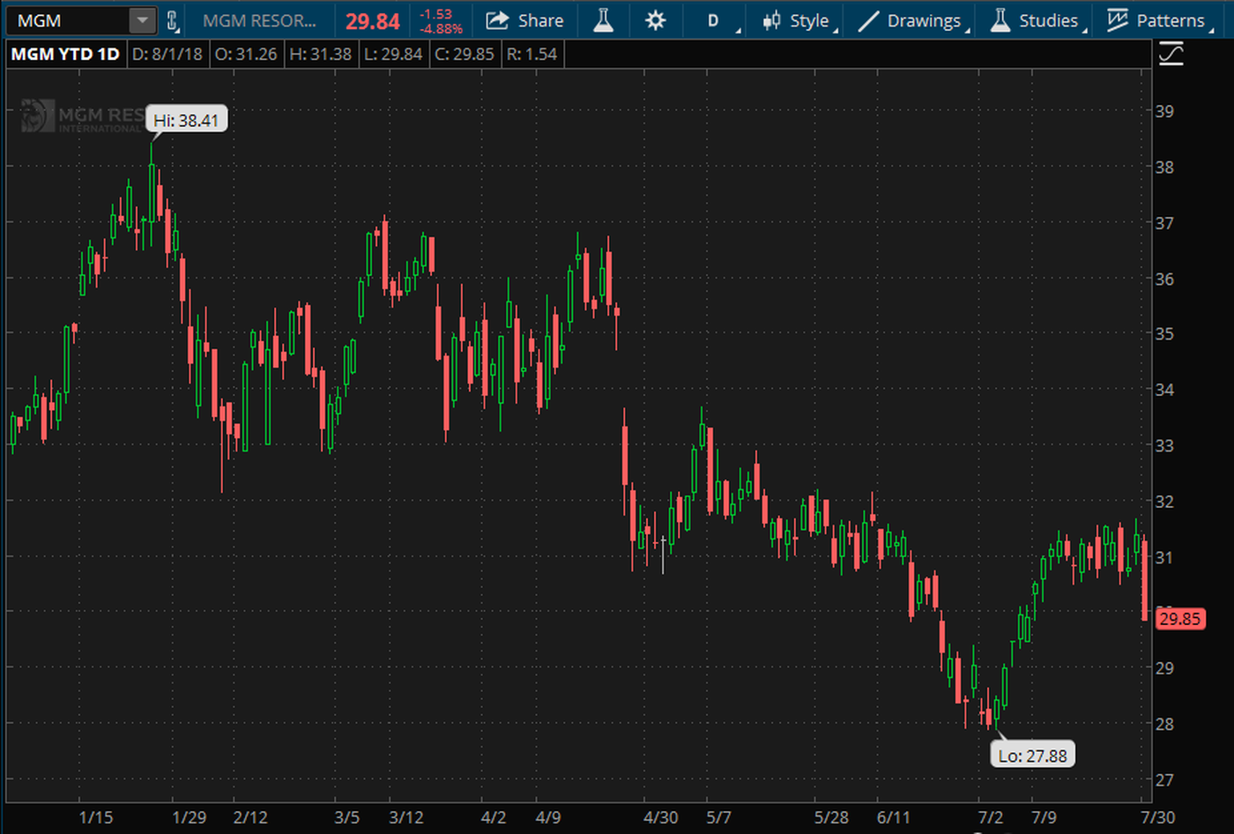Click the 3/12 date axis label
This screenshot has height=834, width=1234.
point(406,817)
